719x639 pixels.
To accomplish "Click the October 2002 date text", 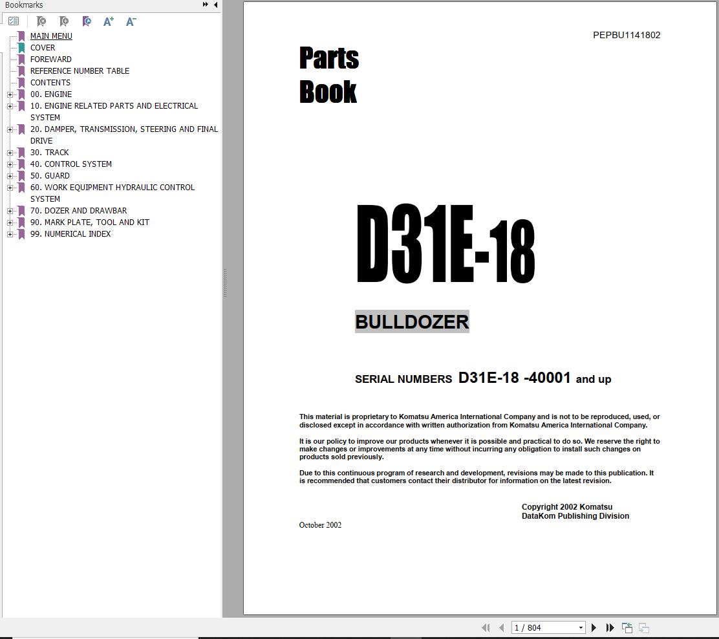I will [x=320, y=525].
